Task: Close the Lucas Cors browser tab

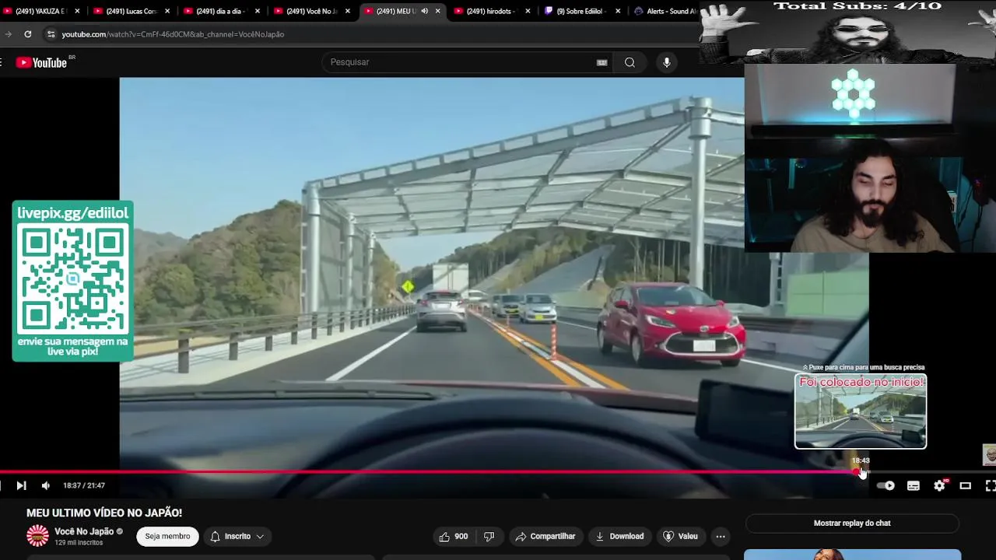Action: [x=167, y=11]
